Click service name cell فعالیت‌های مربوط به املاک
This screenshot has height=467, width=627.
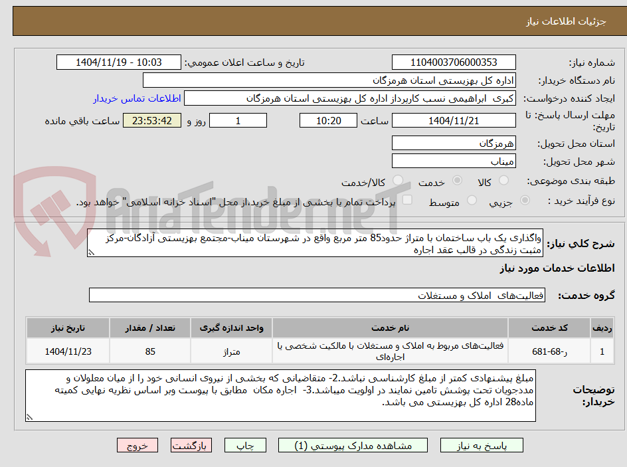click(x=390, y=351)
